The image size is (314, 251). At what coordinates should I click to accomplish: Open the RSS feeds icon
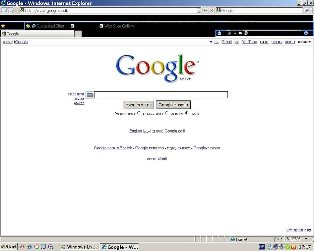pos(230,33)
